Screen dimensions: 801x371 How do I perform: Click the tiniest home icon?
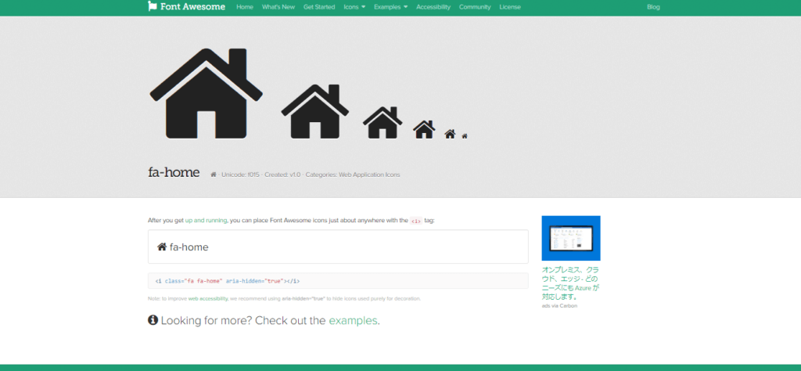point(465,136)
